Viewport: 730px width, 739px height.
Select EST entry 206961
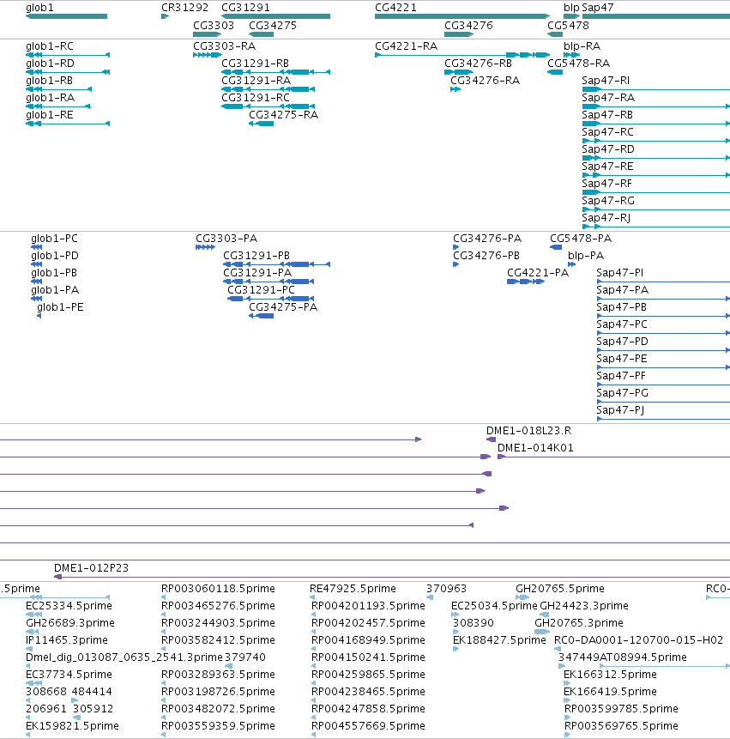[x=46, y=709]
